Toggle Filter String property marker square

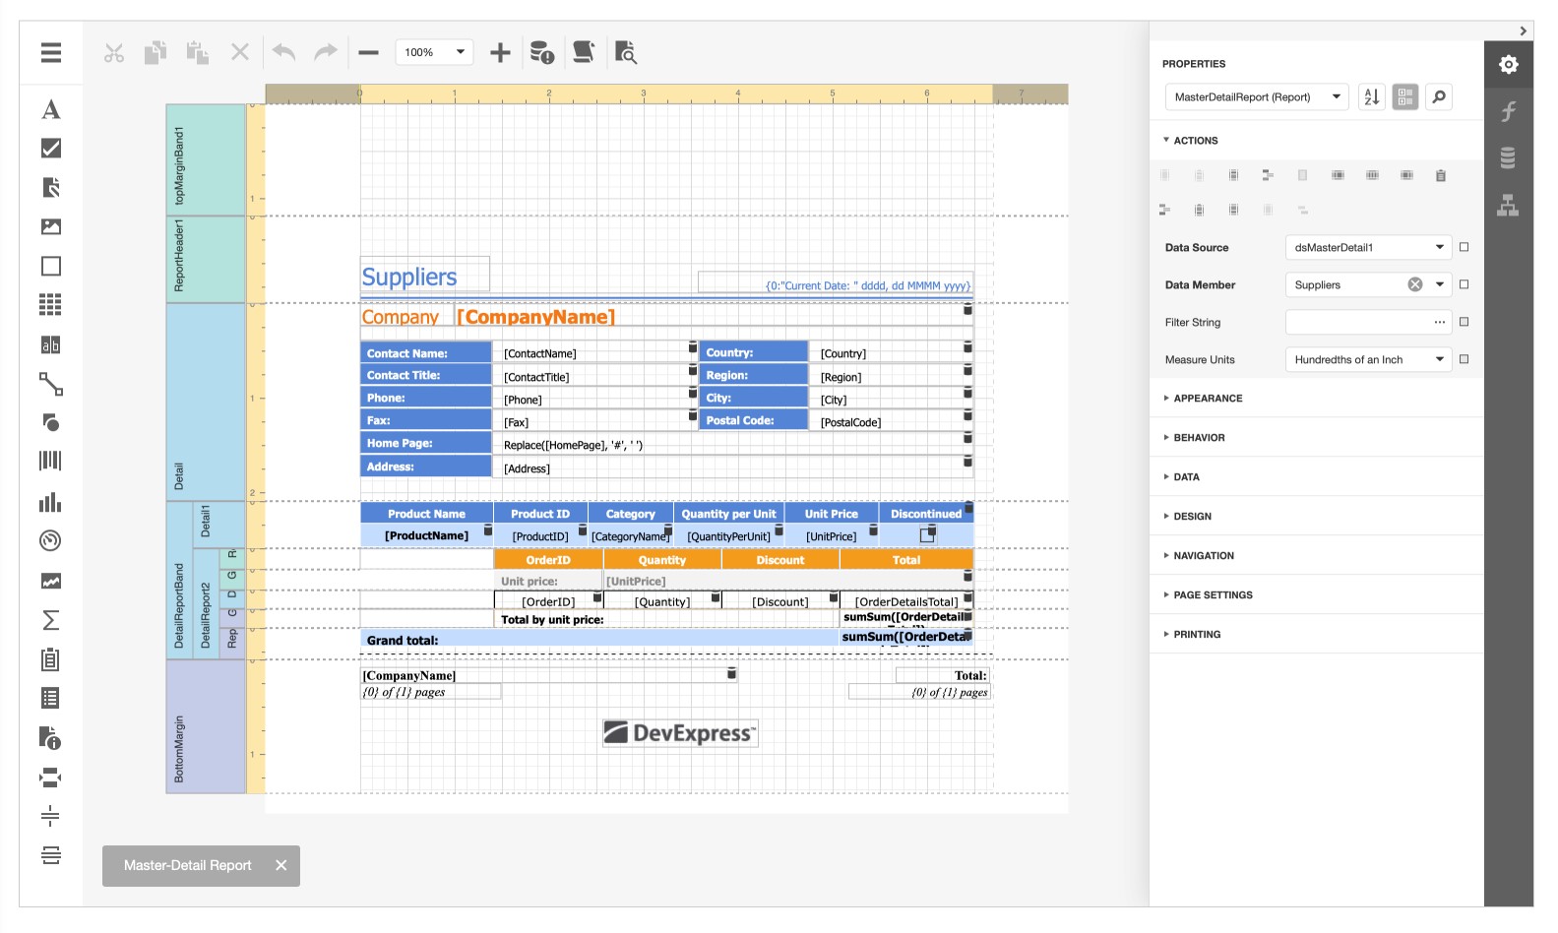point(1465,323)
